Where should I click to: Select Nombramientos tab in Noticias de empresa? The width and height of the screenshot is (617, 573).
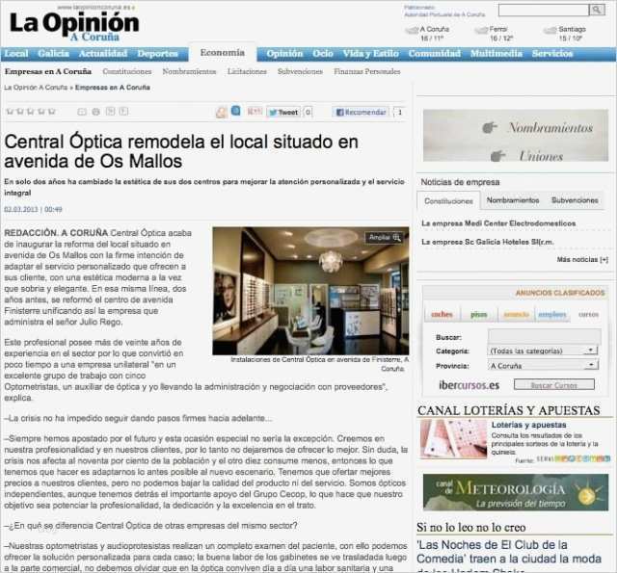tap(513, 200)
